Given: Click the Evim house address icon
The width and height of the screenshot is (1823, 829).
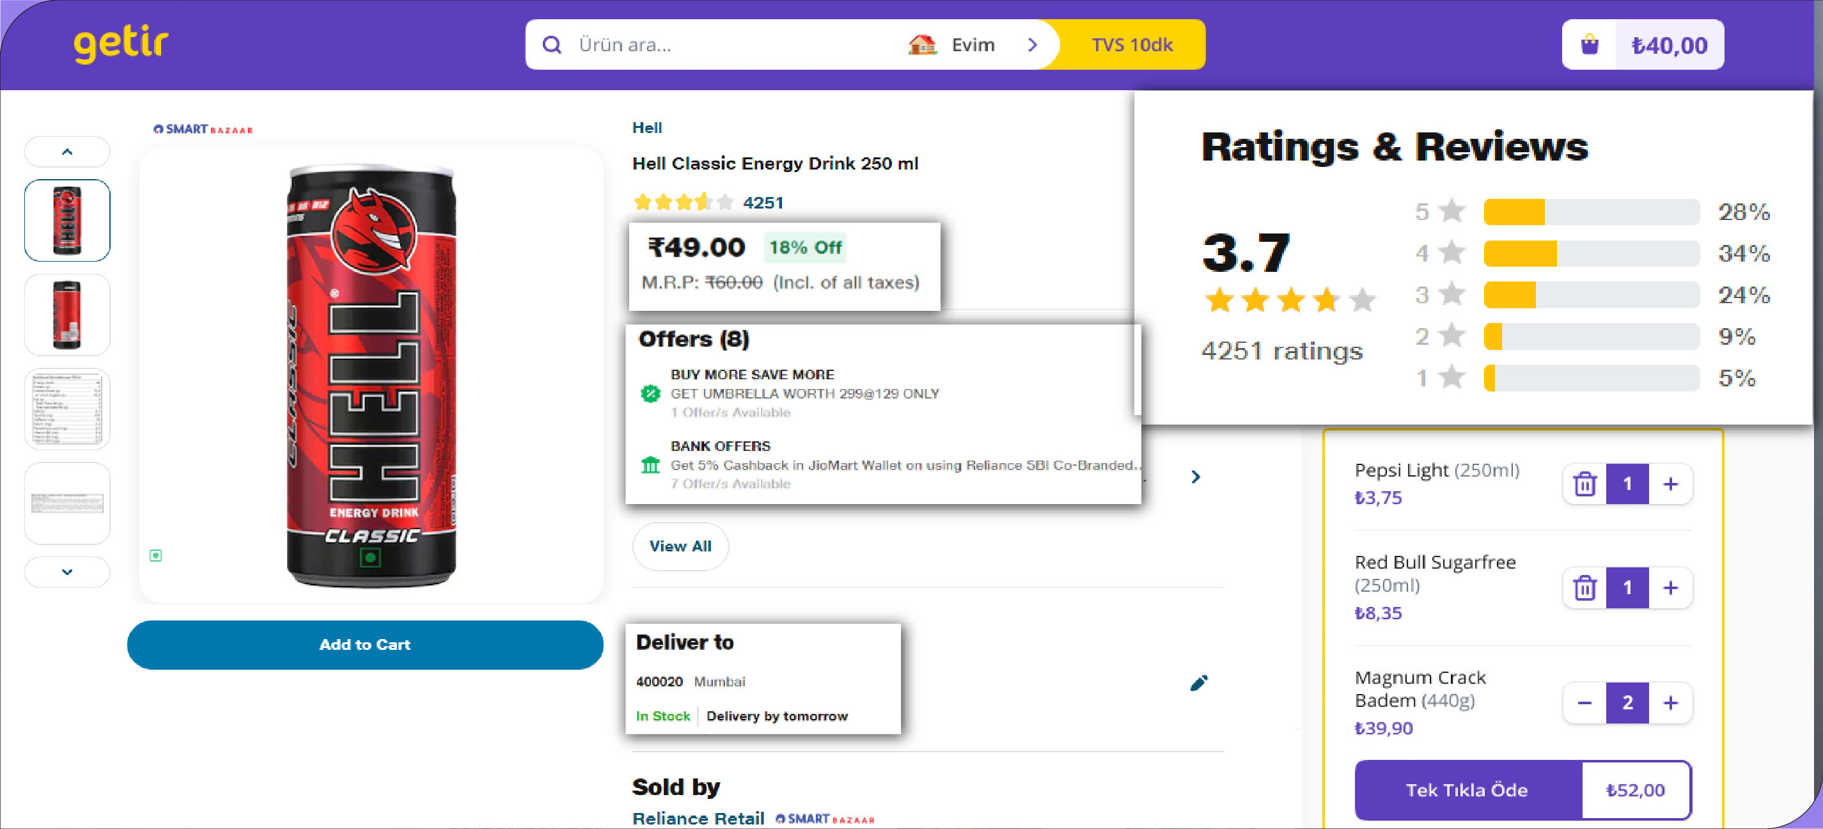Looking at the screenshot, I should [922, 45].
